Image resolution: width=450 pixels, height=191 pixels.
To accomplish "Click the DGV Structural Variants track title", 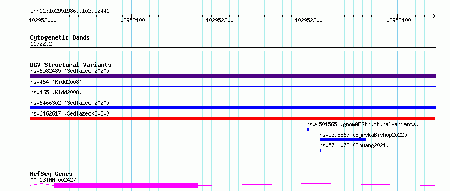I will pyautogui.click(x=71, y=65).
